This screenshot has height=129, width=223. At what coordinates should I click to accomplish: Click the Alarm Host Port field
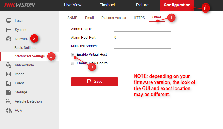(143, 38)
